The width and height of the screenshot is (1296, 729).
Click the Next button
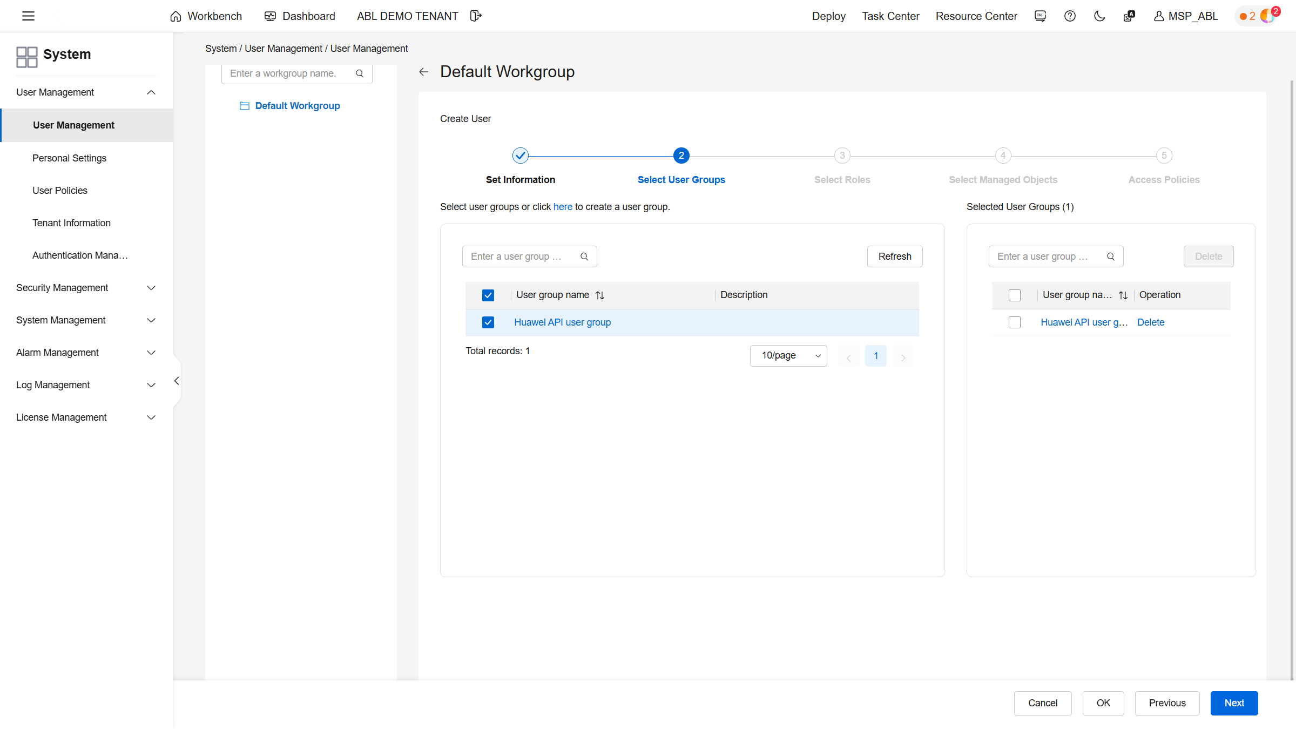(1234, 703)
